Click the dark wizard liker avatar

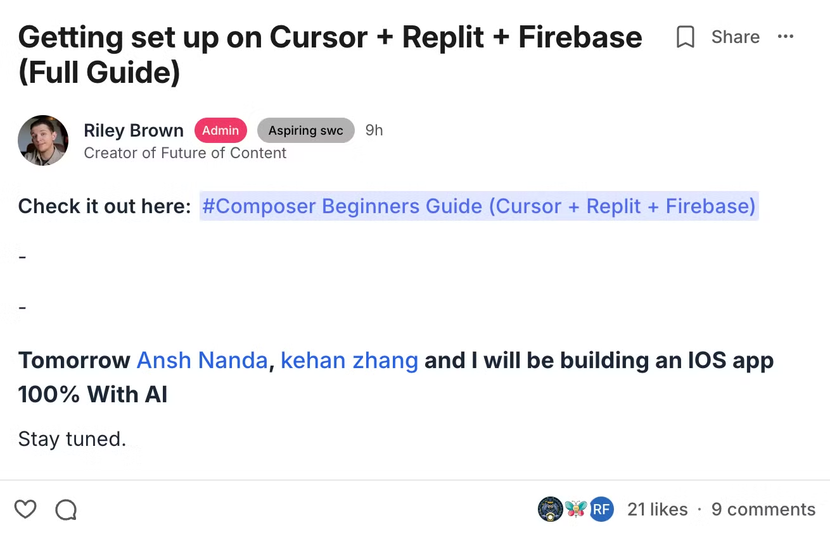(x=550, y=509)
